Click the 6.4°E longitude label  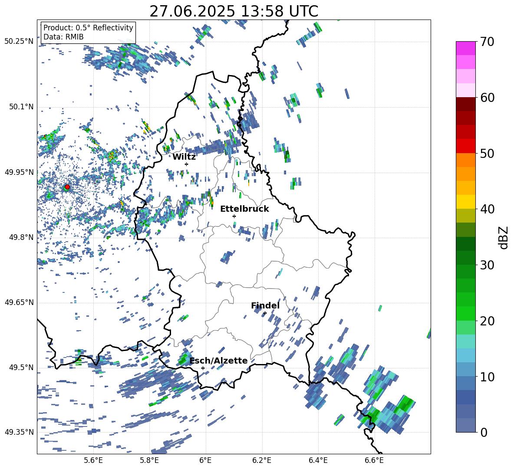pos(318,460)
